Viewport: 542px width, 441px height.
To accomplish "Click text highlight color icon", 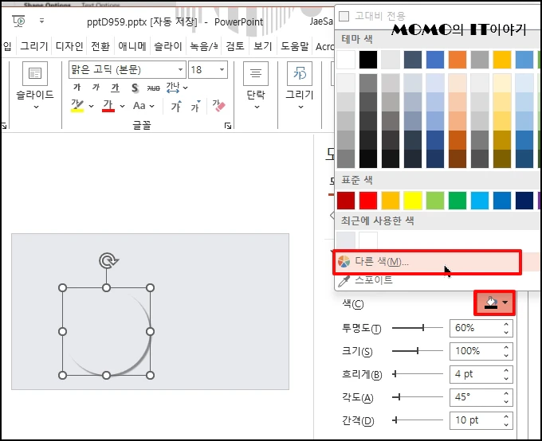I will coord(77,106).
